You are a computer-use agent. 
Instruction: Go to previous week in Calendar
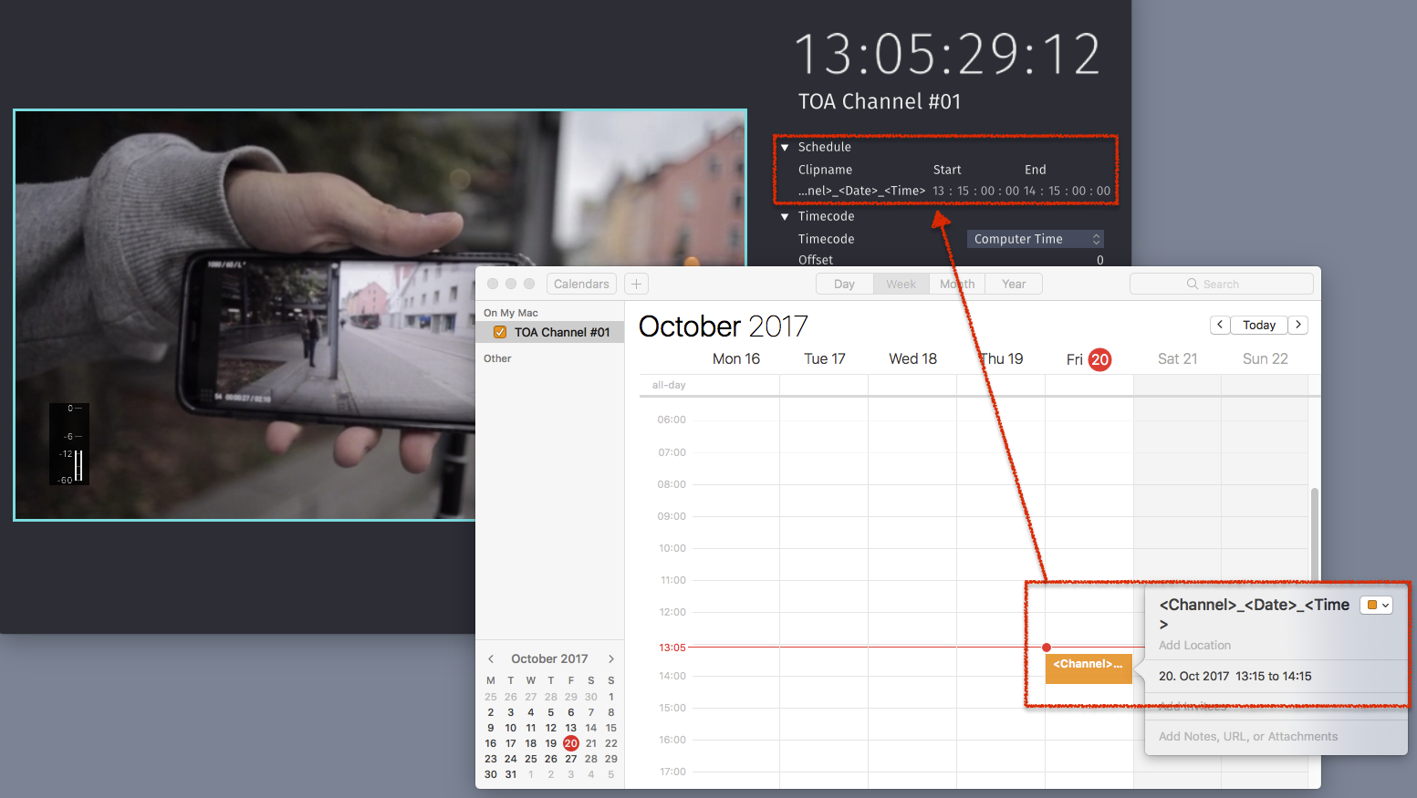1220,325
